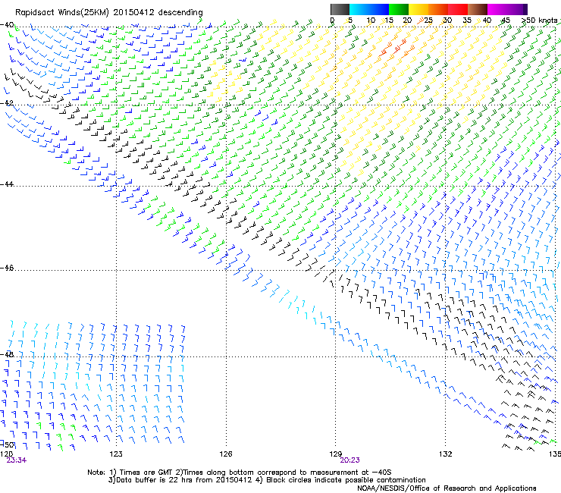Click the NOAA/NESDIS/Office of Research and Applications credit
The width and height of the screenshot is (561, 493).
coord(447,488)
